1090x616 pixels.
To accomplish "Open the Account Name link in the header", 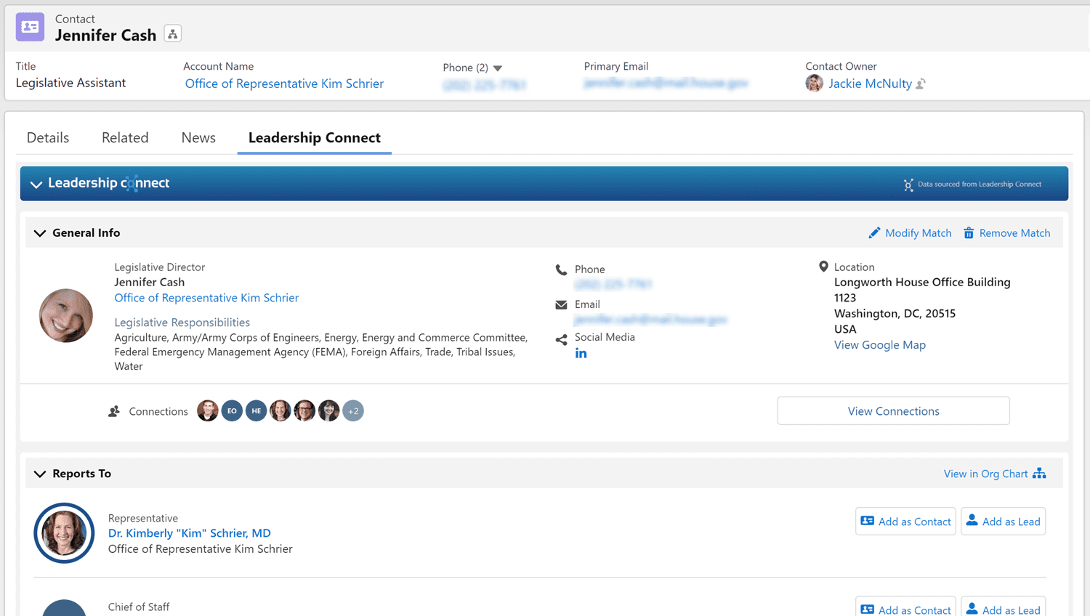I will [284, 84].
